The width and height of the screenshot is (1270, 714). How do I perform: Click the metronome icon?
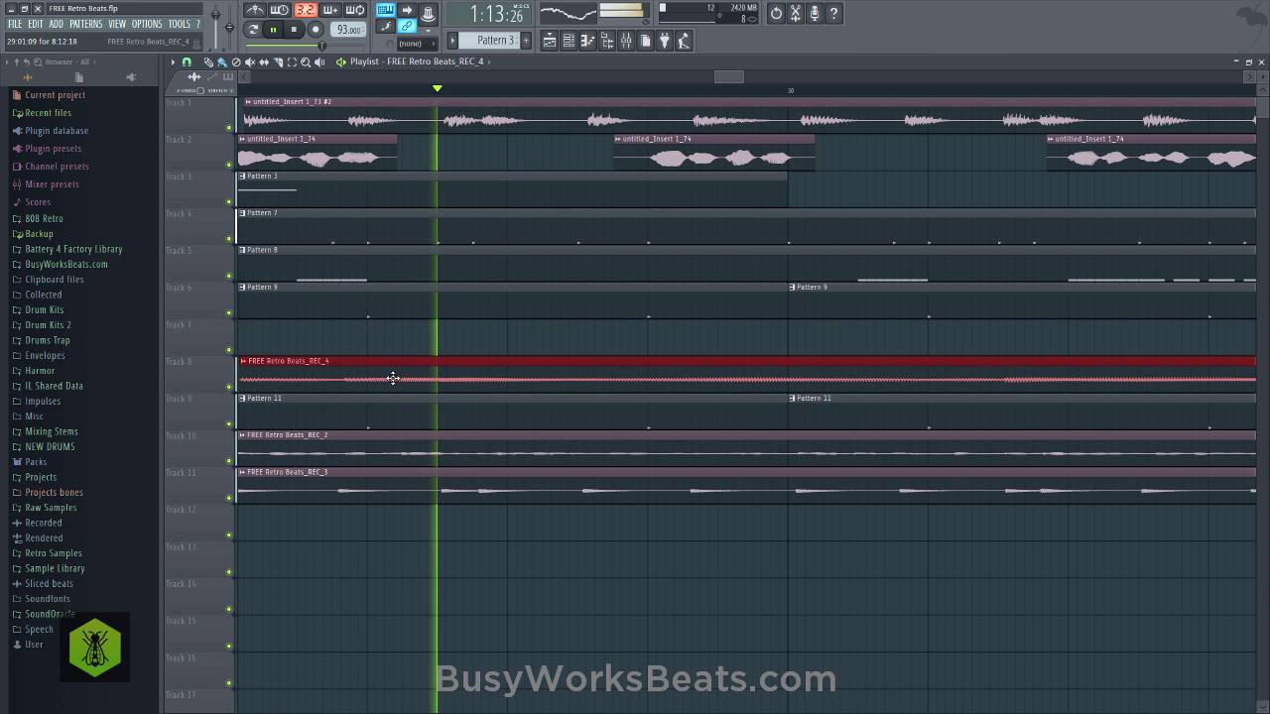click(254, 10)
